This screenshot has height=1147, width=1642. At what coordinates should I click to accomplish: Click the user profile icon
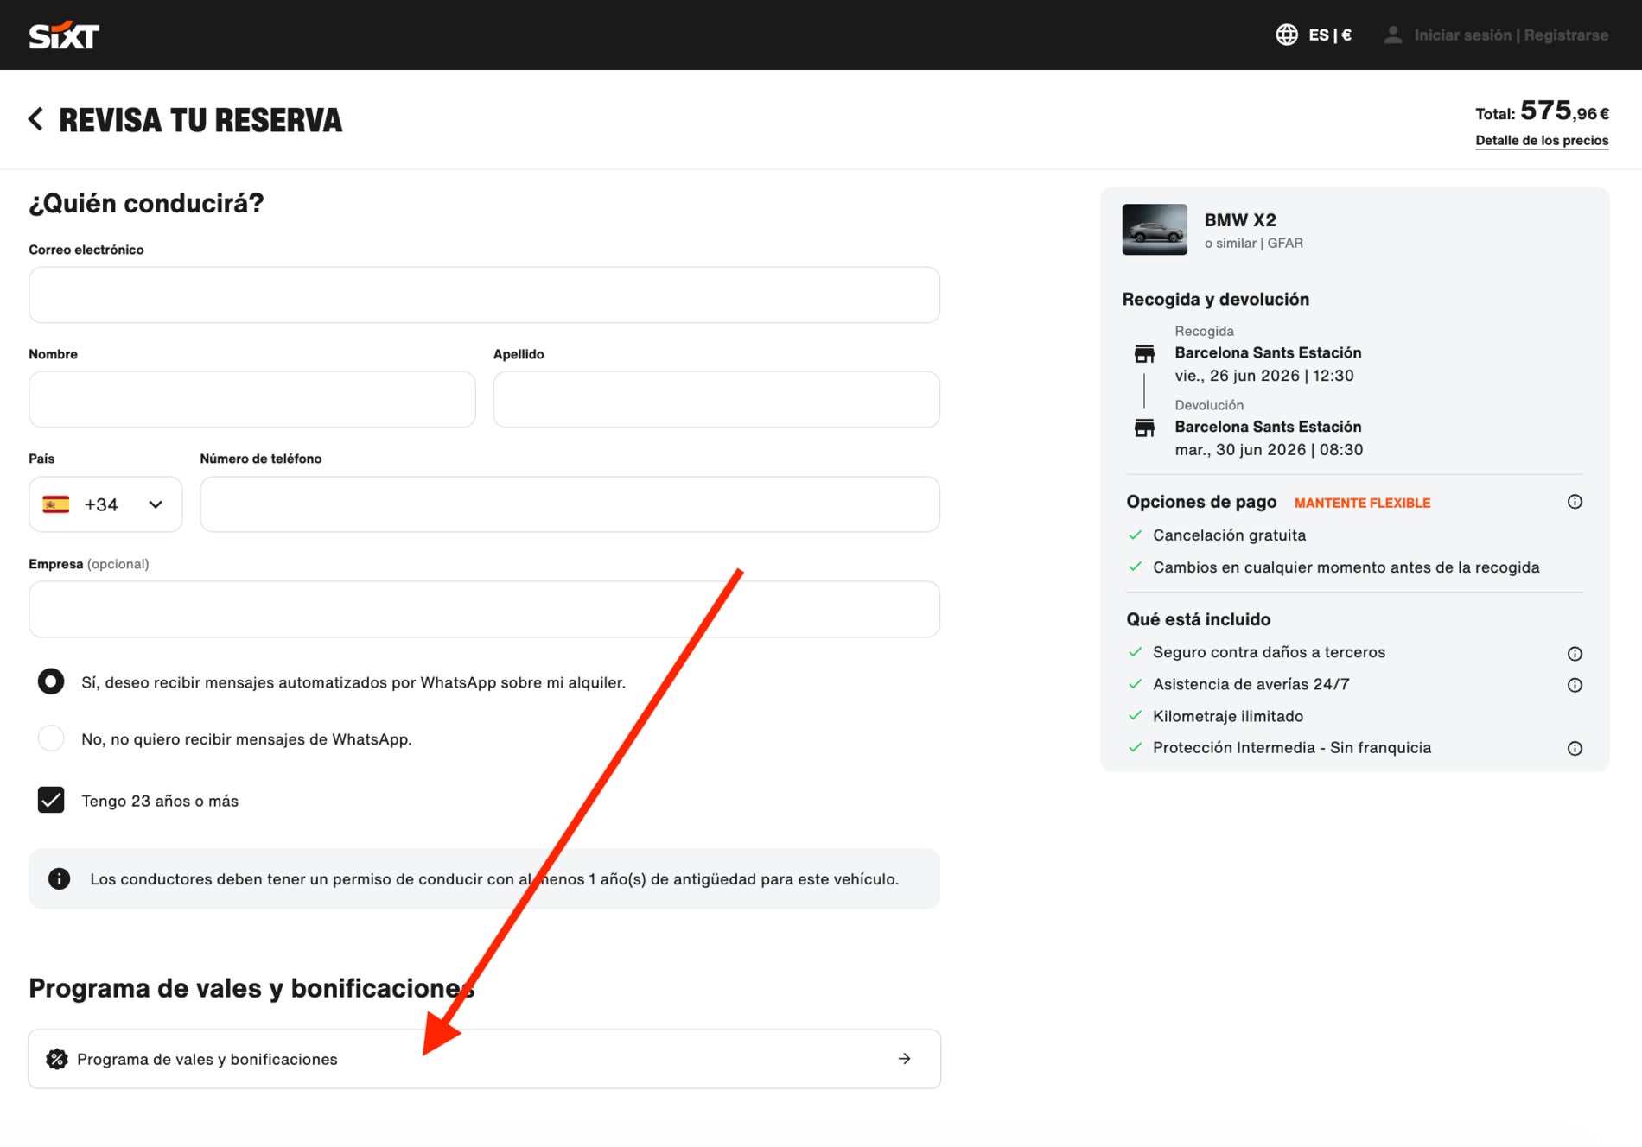tap(1392, 35)
